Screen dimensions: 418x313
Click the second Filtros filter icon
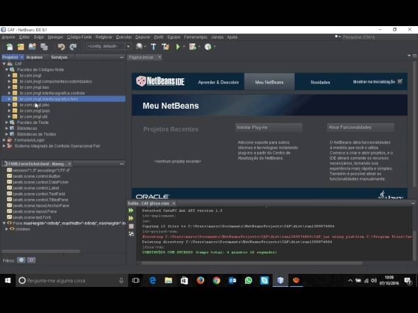point(31,260)
